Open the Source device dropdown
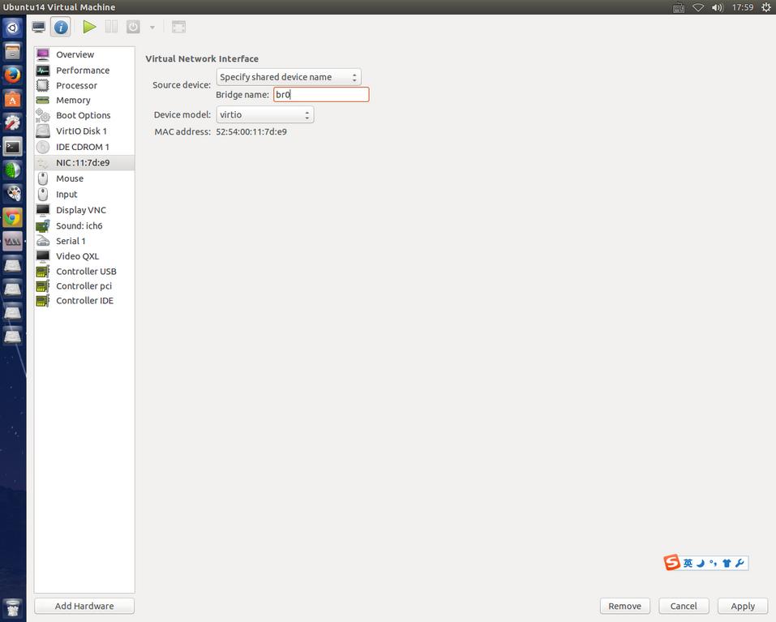 coord(289,77)
